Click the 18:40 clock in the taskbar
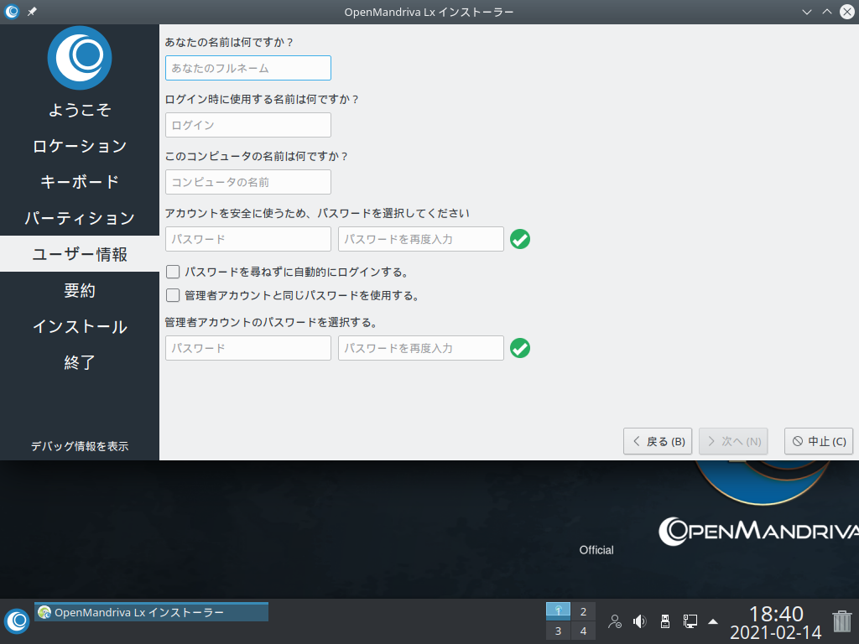Viewport: 859px width, 644px height. tap(776, 614)
